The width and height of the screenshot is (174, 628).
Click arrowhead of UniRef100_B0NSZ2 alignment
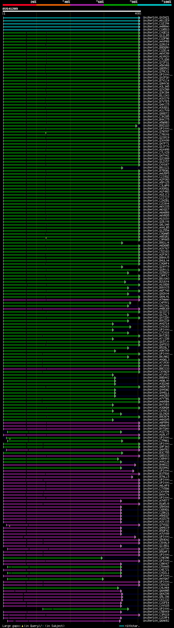tap(135, 465)
